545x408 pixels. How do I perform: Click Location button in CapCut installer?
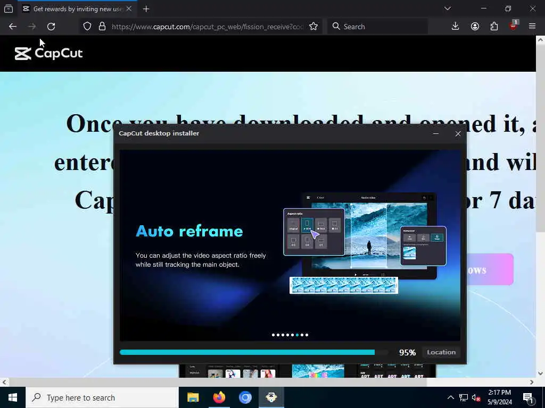click(441, 352)
